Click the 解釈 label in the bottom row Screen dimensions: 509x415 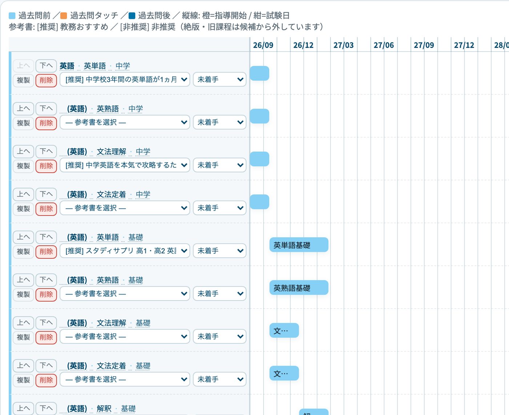pyautogui.click(x=104, y=409)
